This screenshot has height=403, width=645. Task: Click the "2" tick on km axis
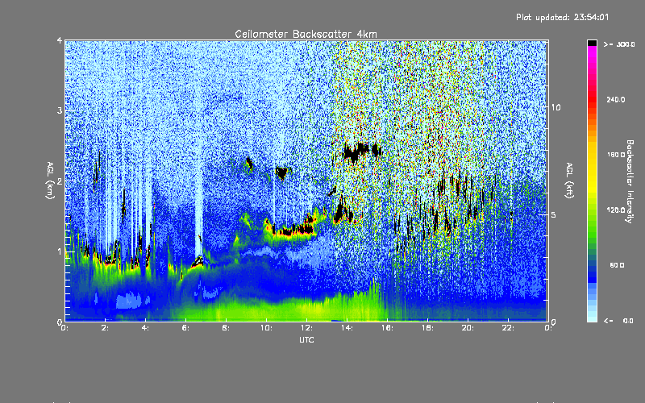(x=60, y=181)
